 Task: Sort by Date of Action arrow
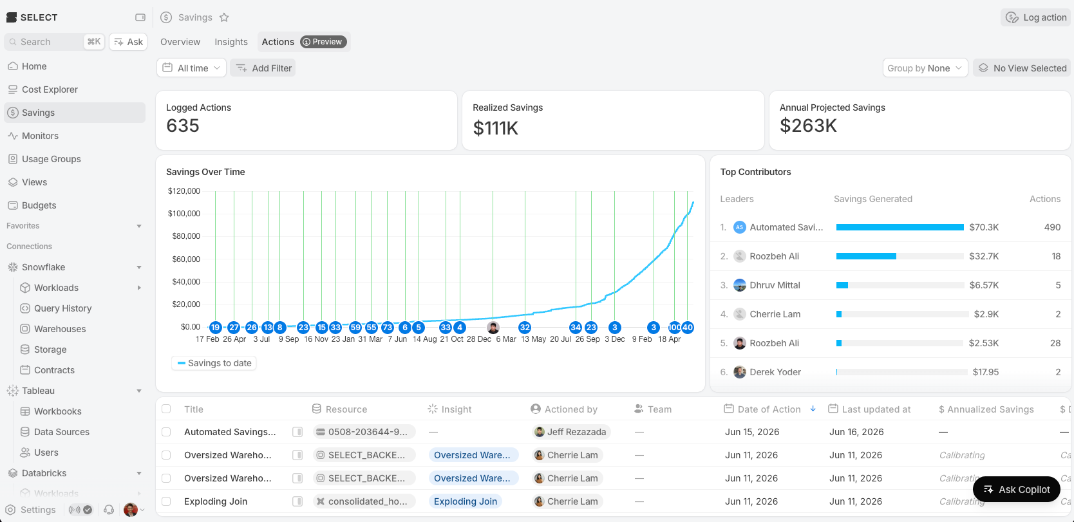pyautogui.click(x=813, y=409)
